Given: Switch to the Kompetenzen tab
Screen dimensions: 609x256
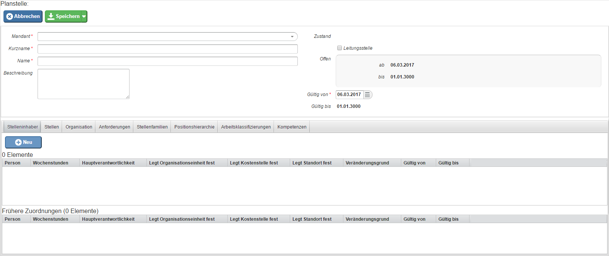Looking at the screenshot, I should pyautogui.click(x=292, y=127).
